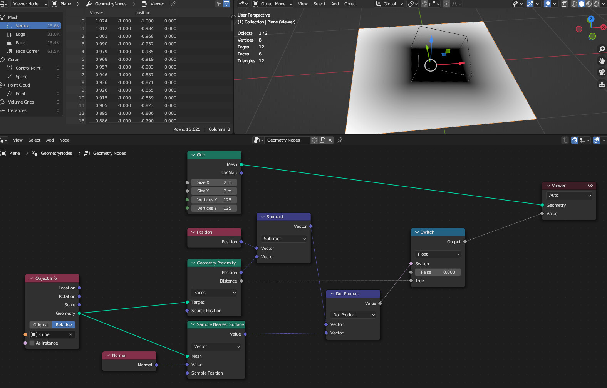Image resolution: width=607 pixels, height=388 pixels.
Task: Open the 3D viewport editor type menu
Action: pos(243,4)
